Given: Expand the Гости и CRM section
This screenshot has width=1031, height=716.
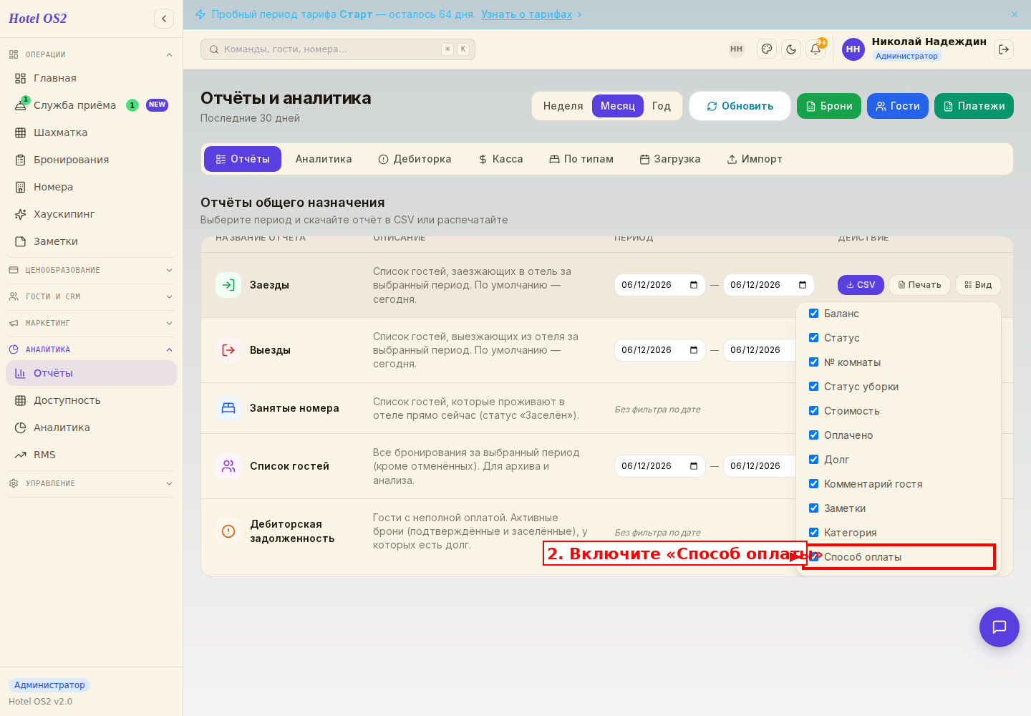Looking at the screenshot, I should tap(91, 296).
